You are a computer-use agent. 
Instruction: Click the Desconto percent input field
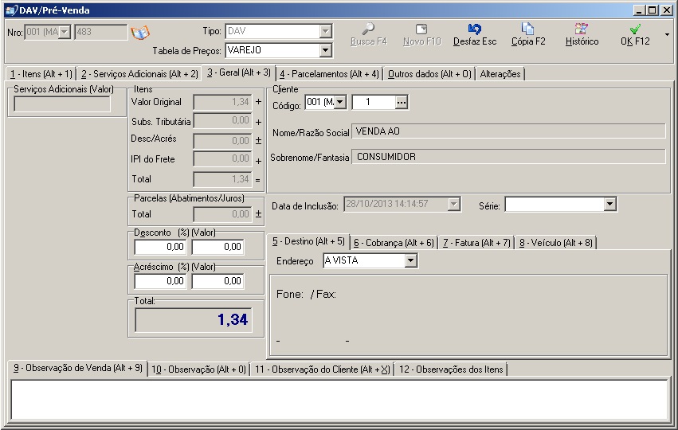point(160,248)
